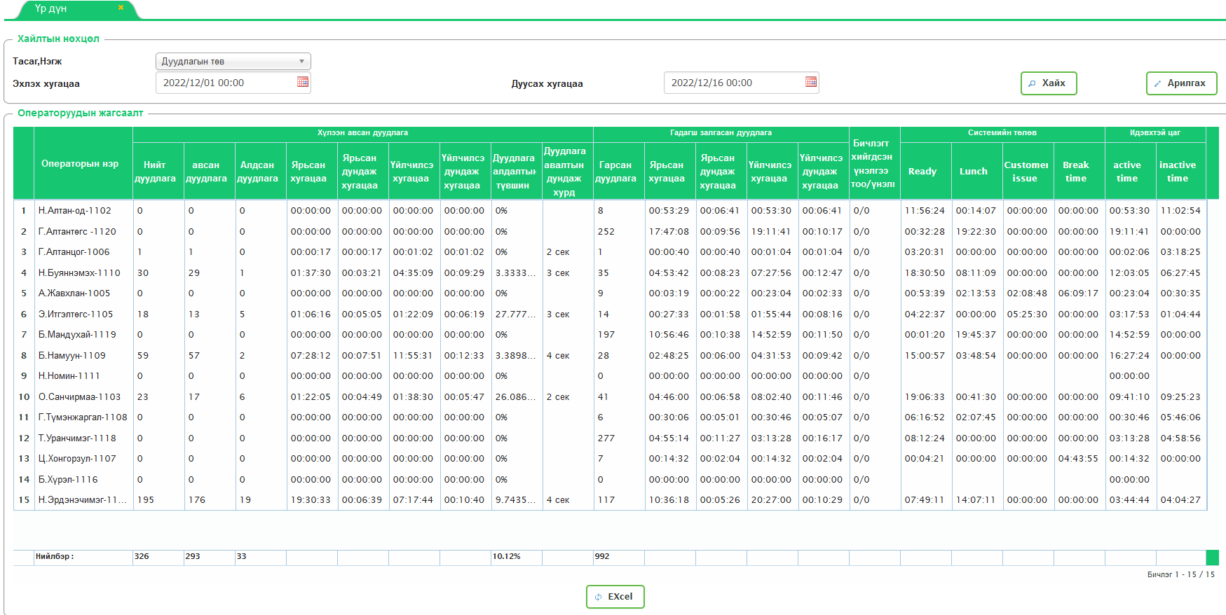Viewport: 1226px width, 615px height.
Task: Select operator row Г.Түмэнжаргал-1108
Action: coord(610,417)
